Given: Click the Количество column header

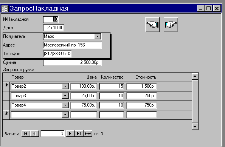Looking at the screenshot, I should tap(112, 77).
